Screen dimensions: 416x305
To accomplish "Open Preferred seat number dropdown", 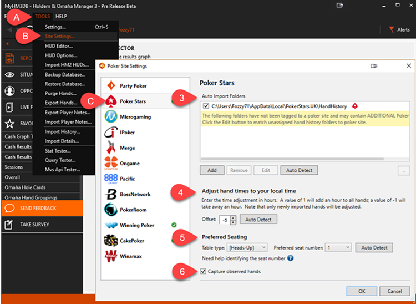I will tap(338, 247).
